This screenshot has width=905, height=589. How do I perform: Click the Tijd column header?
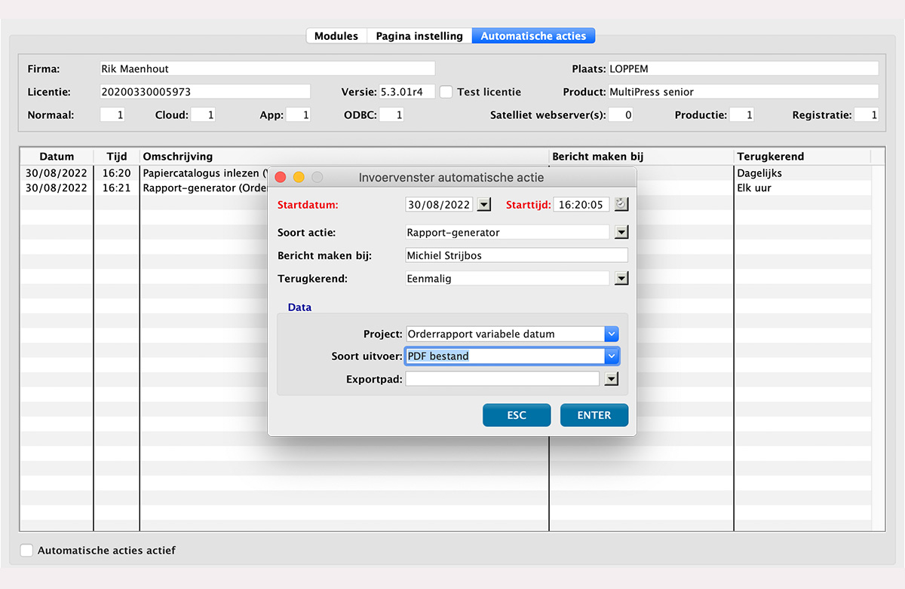pyautogui.click(x=117, y=157)
